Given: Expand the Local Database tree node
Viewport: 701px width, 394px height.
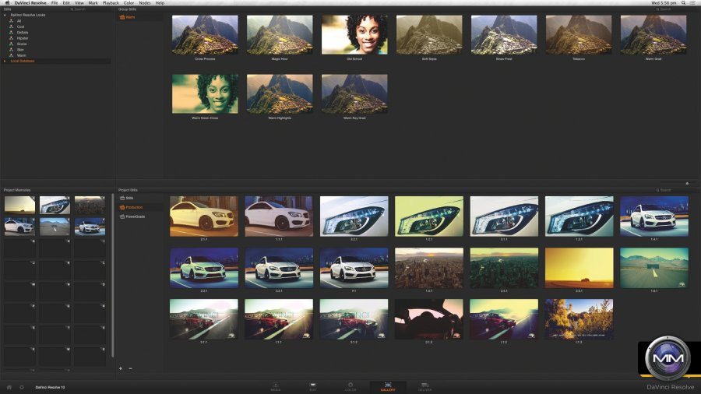Looking at the screenshot, I should pyautogui.click(x=5, y=61).
